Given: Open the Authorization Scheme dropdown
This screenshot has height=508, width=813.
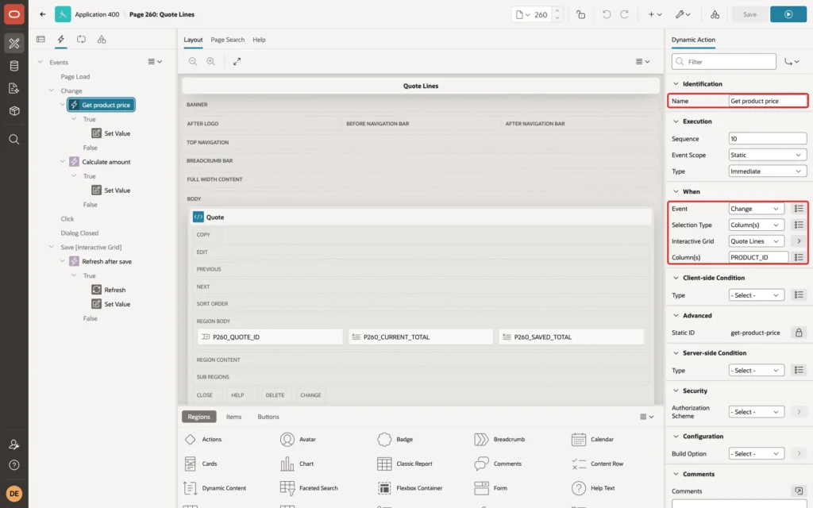Looking at the screenshot, I should tap(756, 412).
